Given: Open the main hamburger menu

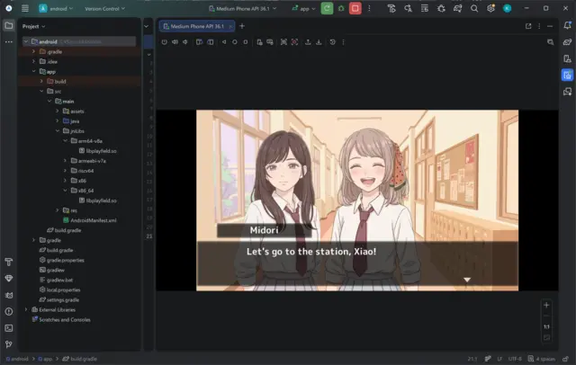Looking at the screenshot, I should 25,8.
